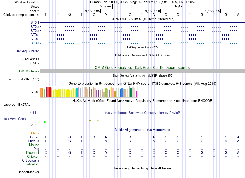This screenshot has width=245, height=178.
Task: Select the Human alignment row label
Action: 34,137
